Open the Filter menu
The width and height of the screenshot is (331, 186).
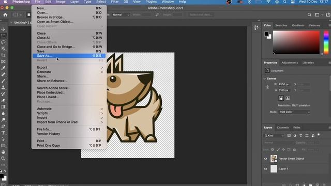115,2
